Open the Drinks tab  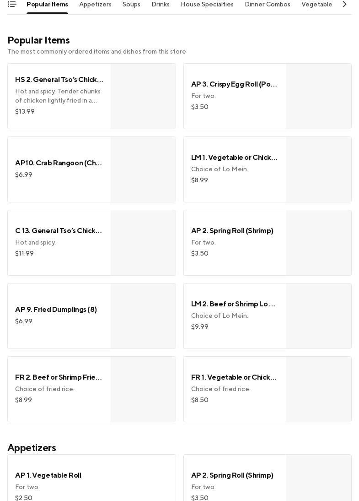[161, 5]
